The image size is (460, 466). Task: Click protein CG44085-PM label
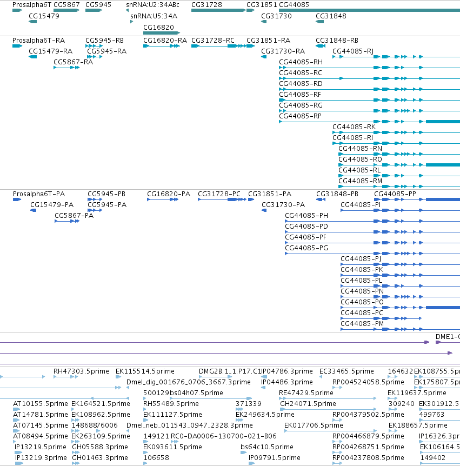click(362, 324)
